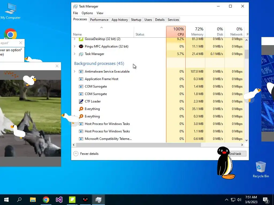This screenshot has height=205, width=274.
Task: Click the network tray icon
Action: coord(233,200)
